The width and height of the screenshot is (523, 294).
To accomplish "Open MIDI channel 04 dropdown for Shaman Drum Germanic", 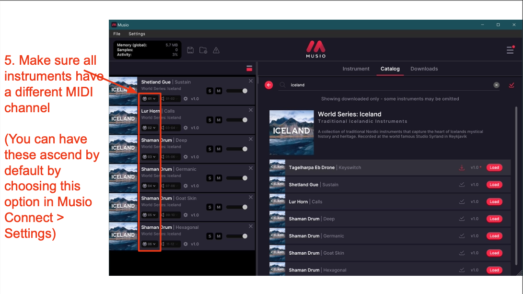I will [x=149, y=186].
